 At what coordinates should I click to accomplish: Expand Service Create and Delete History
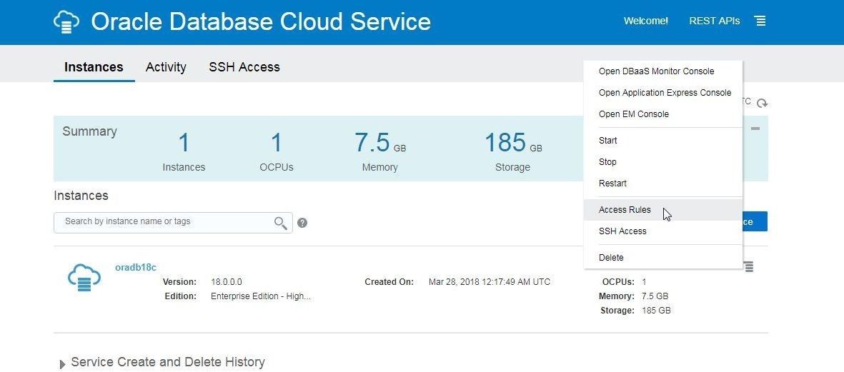pos(62,364)
